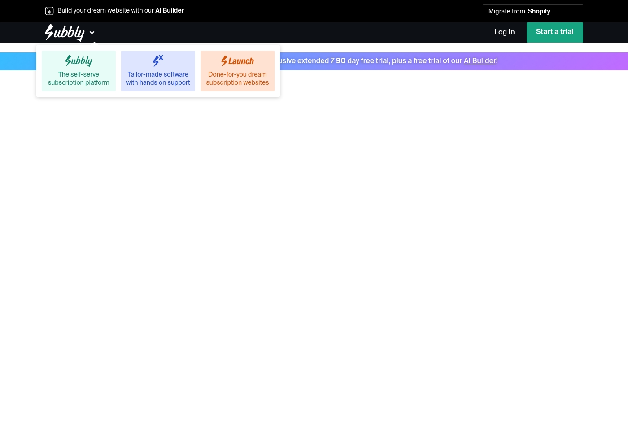Click the AI Builder sparkle icon in top bar
The width and height of the screenshot is (628, 448).
point(49,11)
